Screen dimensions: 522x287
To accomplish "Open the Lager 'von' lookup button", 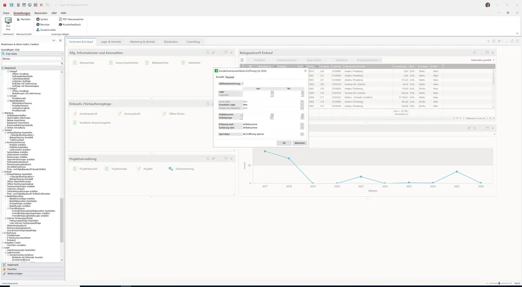I will (272, 92).
